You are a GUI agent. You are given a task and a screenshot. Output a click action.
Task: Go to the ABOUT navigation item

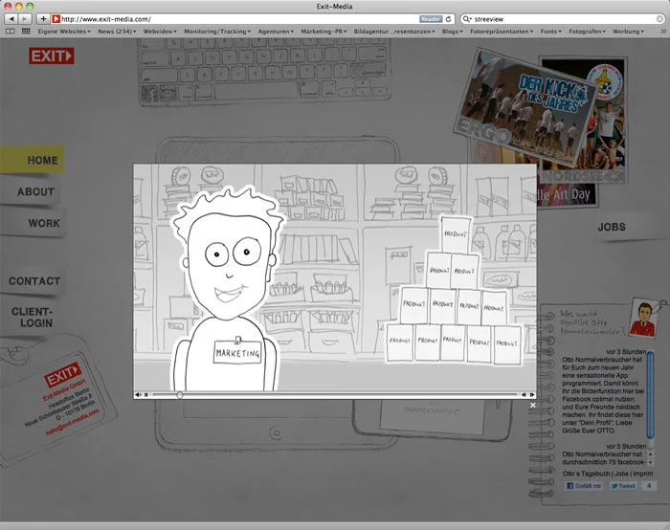(x=35, y=192)
